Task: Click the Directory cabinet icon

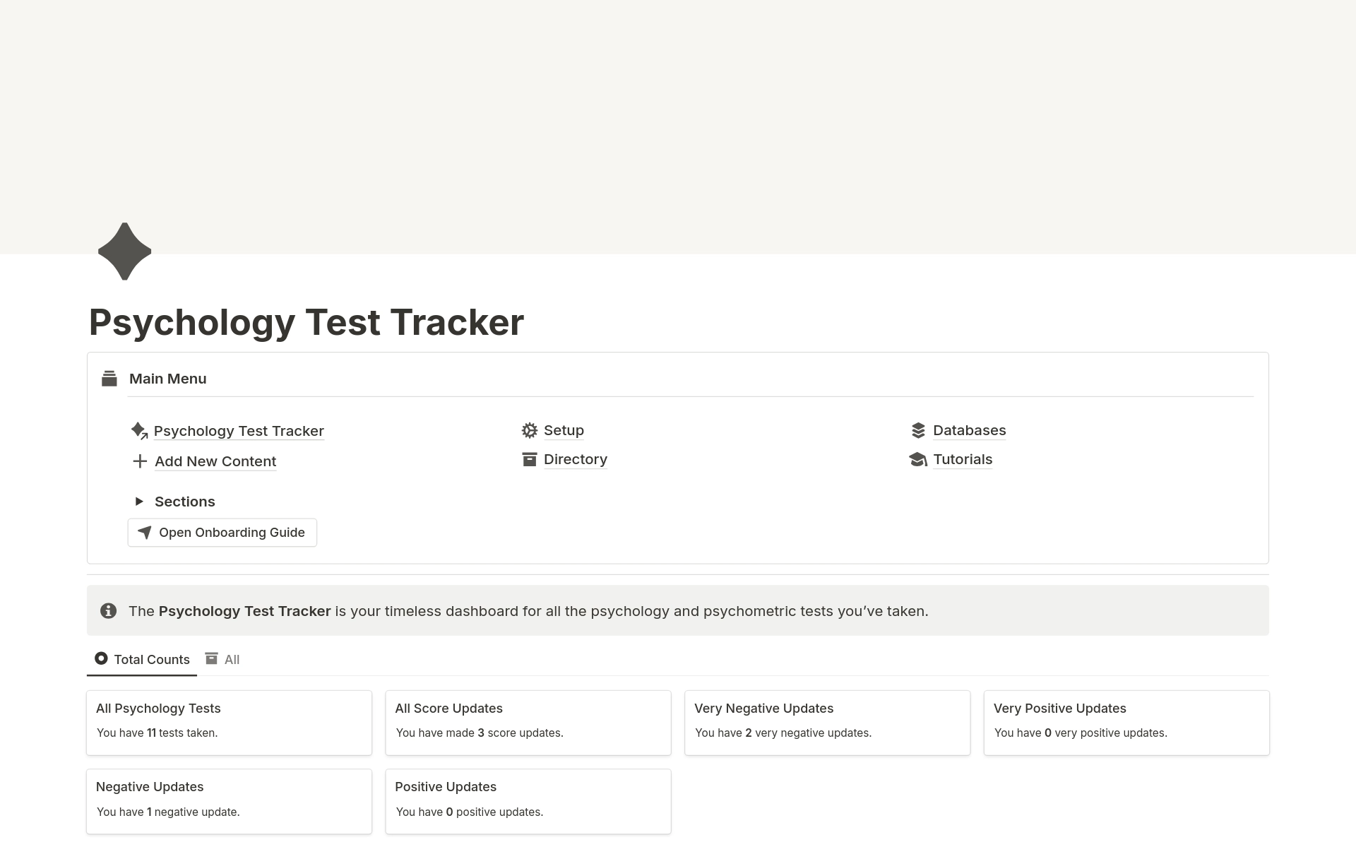Action: (x=529, y=458)
